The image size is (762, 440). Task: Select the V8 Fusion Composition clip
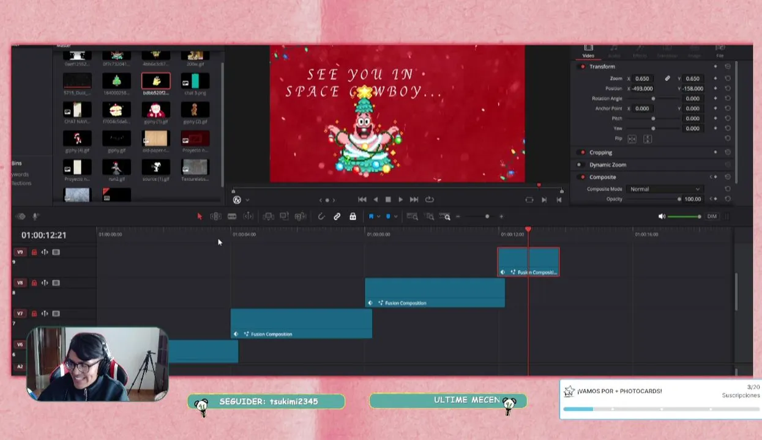435,293
